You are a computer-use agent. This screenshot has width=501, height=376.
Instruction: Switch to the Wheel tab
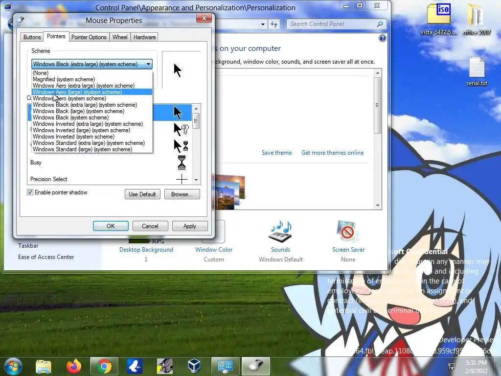(x=120, y=37)
